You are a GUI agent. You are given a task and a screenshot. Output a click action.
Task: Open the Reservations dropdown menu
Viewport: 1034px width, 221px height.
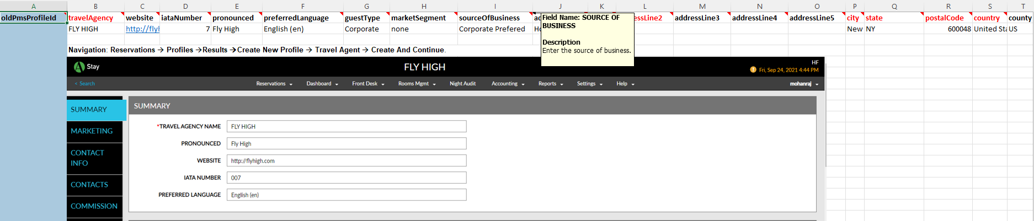pos(274,84)
